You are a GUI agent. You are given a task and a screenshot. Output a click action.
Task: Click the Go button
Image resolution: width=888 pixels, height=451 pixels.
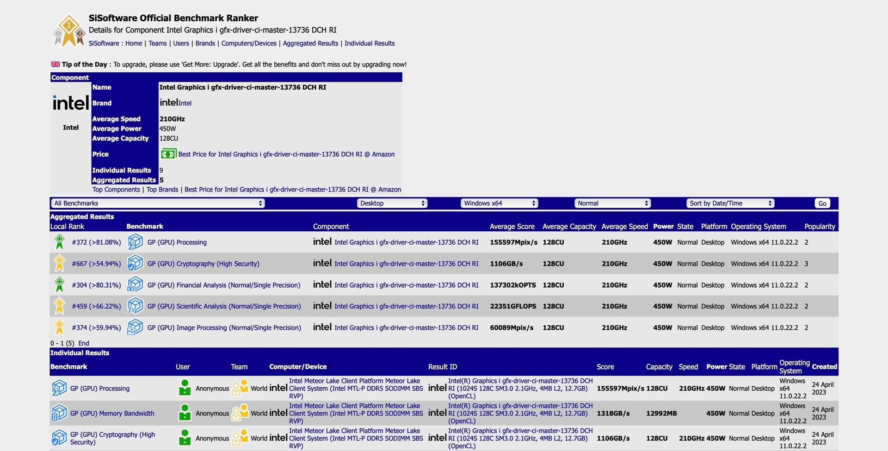pos(822,203)
